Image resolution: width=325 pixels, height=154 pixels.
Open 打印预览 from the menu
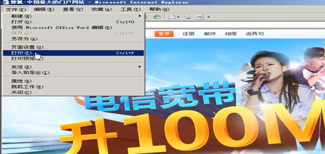pyautogui.click(x=74, y=59)
